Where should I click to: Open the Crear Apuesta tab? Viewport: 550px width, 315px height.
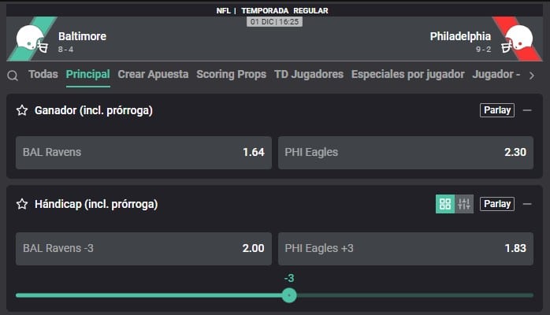pos(153,74)
